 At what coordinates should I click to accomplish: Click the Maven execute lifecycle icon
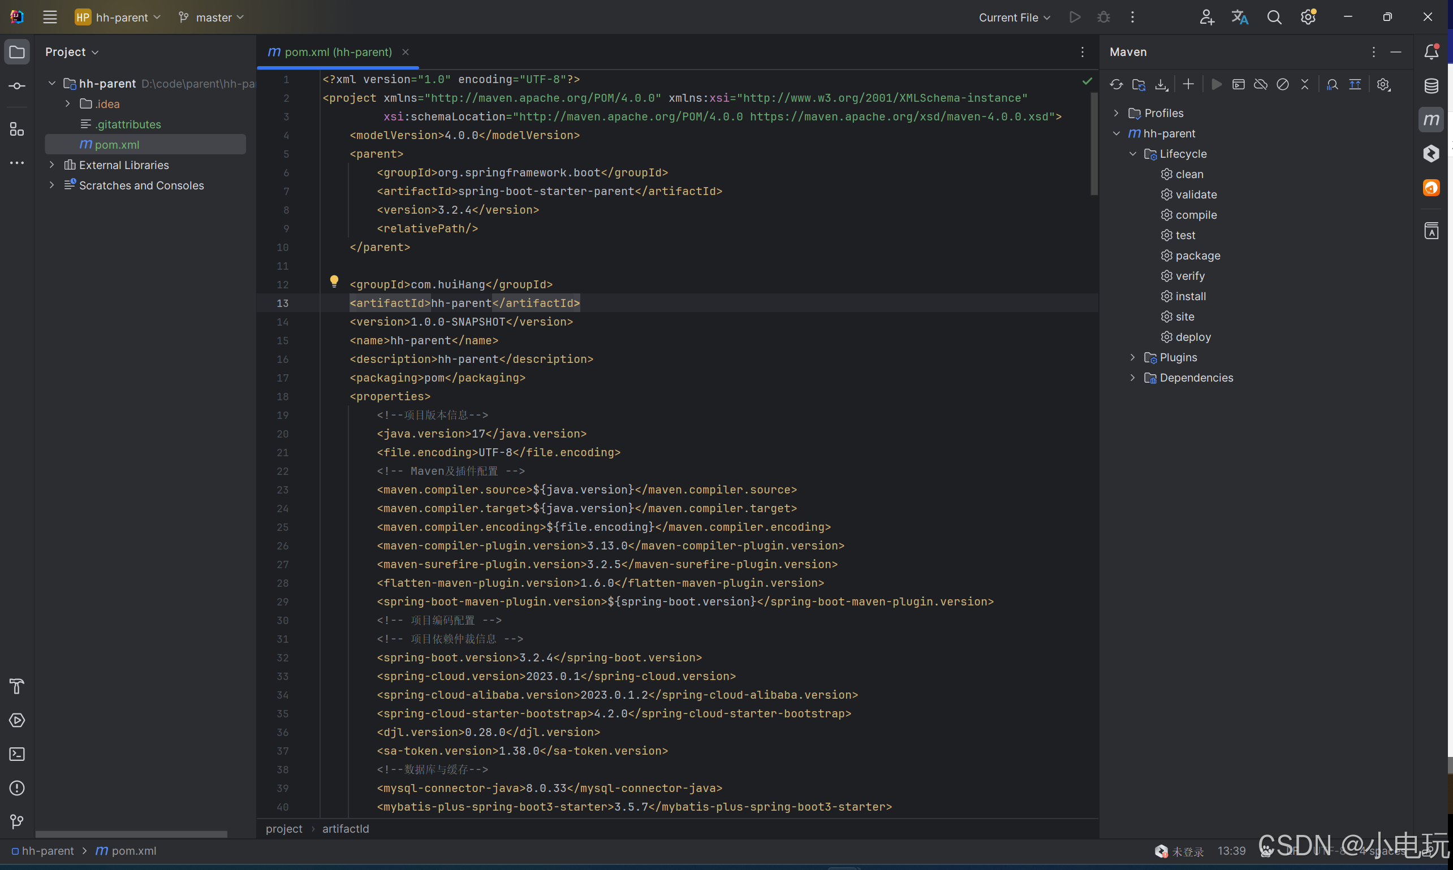click(1216, 85)
